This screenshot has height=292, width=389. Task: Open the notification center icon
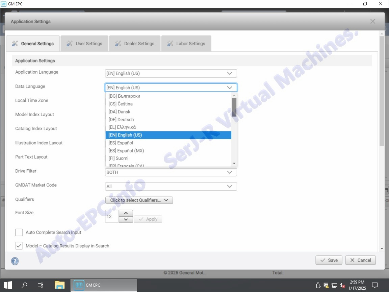point(374,285)
